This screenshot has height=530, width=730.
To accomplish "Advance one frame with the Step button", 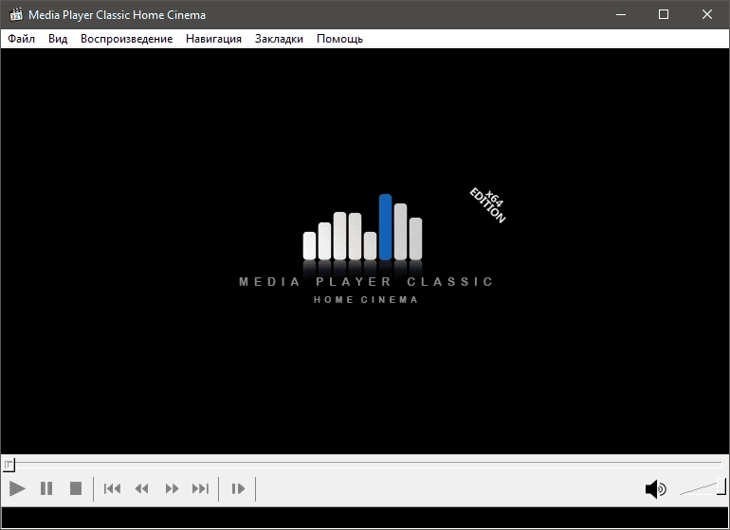I will click(238, 488).
